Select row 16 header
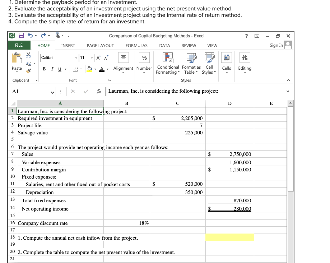This screenshot has height=263, width=330. (x=13, y=223)
